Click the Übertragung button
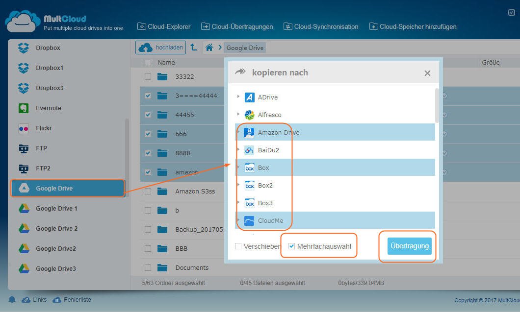The width and height of the screenshot is (520, 312). 410,246
